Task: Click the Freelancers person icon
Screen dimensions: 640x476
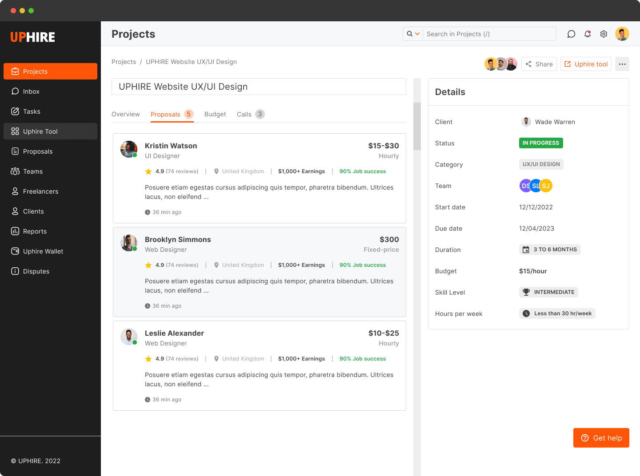Action: tap(15, 191)
